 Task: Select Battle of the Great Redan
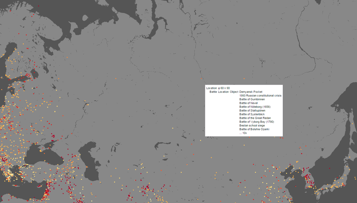click(x=255, y=118)
